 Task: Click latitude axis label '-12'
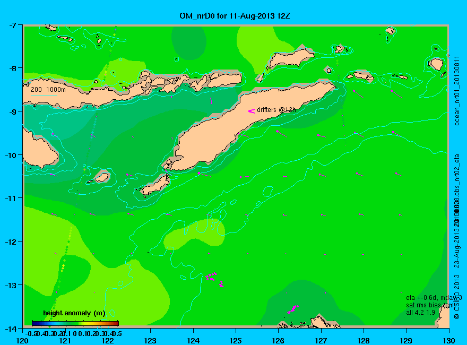point(11,241)
